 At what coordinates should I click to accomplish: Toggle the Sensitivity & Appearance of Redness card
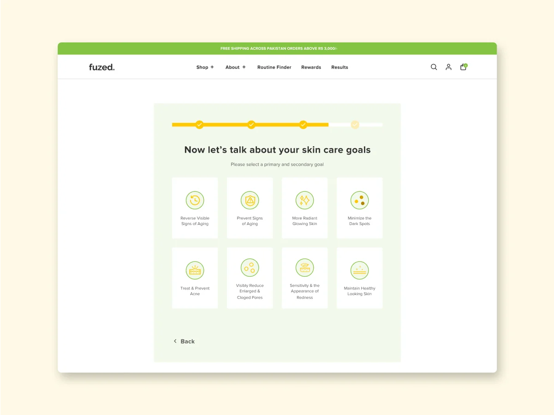pyautogui.click(x=304, y=278)
